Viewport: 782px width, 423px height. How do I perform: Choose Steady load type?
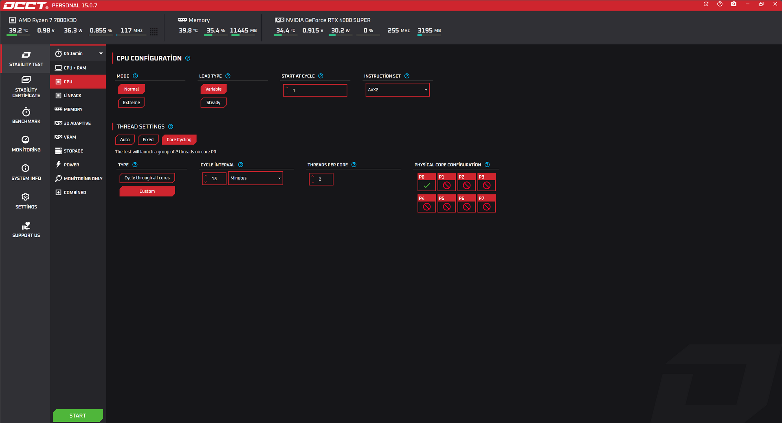coord(213,102)
